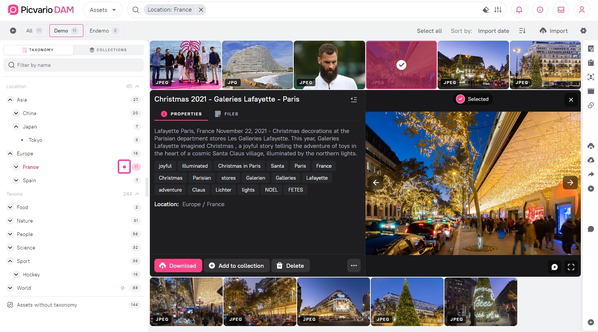The height and width of the screenshot is (332, 598).
Task: Collapse the Japan tree node
Action: 16,127
